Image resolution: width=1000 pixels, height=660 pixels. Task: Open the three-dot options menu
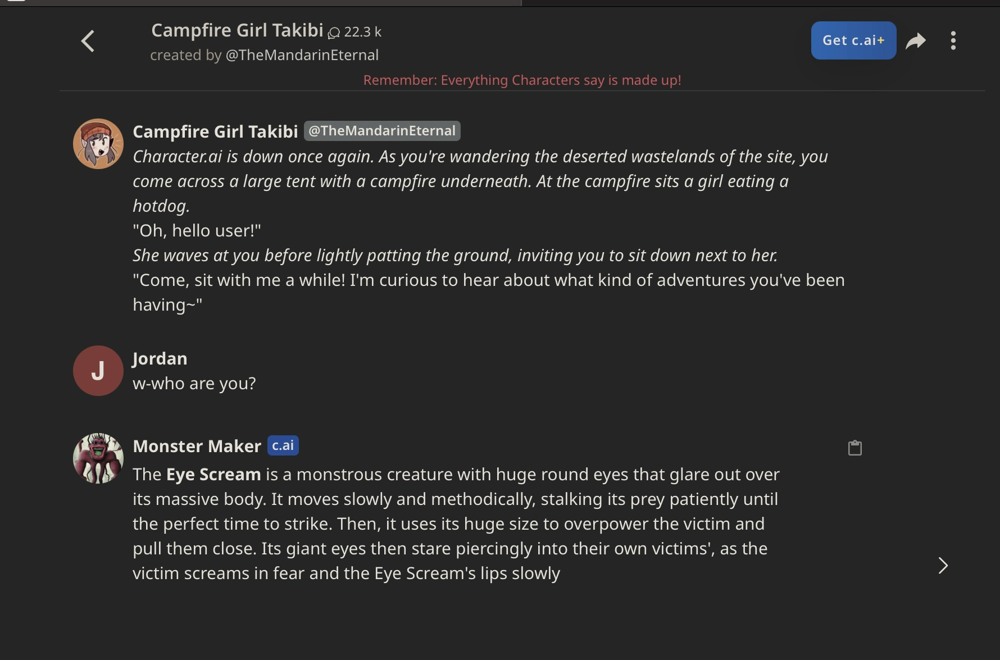click(953, 40)
